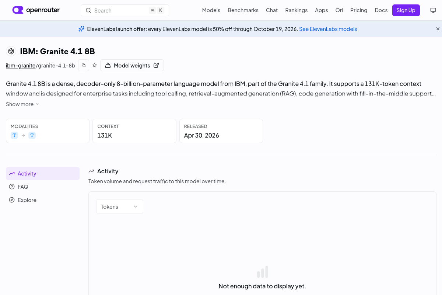Click the Activity trend icon in the sidebar
Image resolution: width=442 pixels, height=295 pixels.
tap(12, 173)
